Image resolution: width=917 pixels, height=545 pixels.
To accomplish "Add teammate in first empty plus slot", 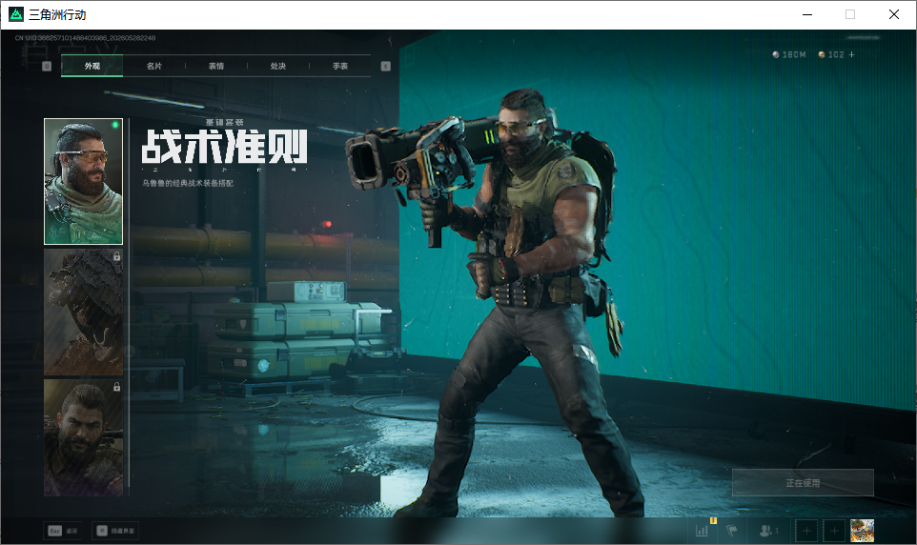I will point(806,531).
